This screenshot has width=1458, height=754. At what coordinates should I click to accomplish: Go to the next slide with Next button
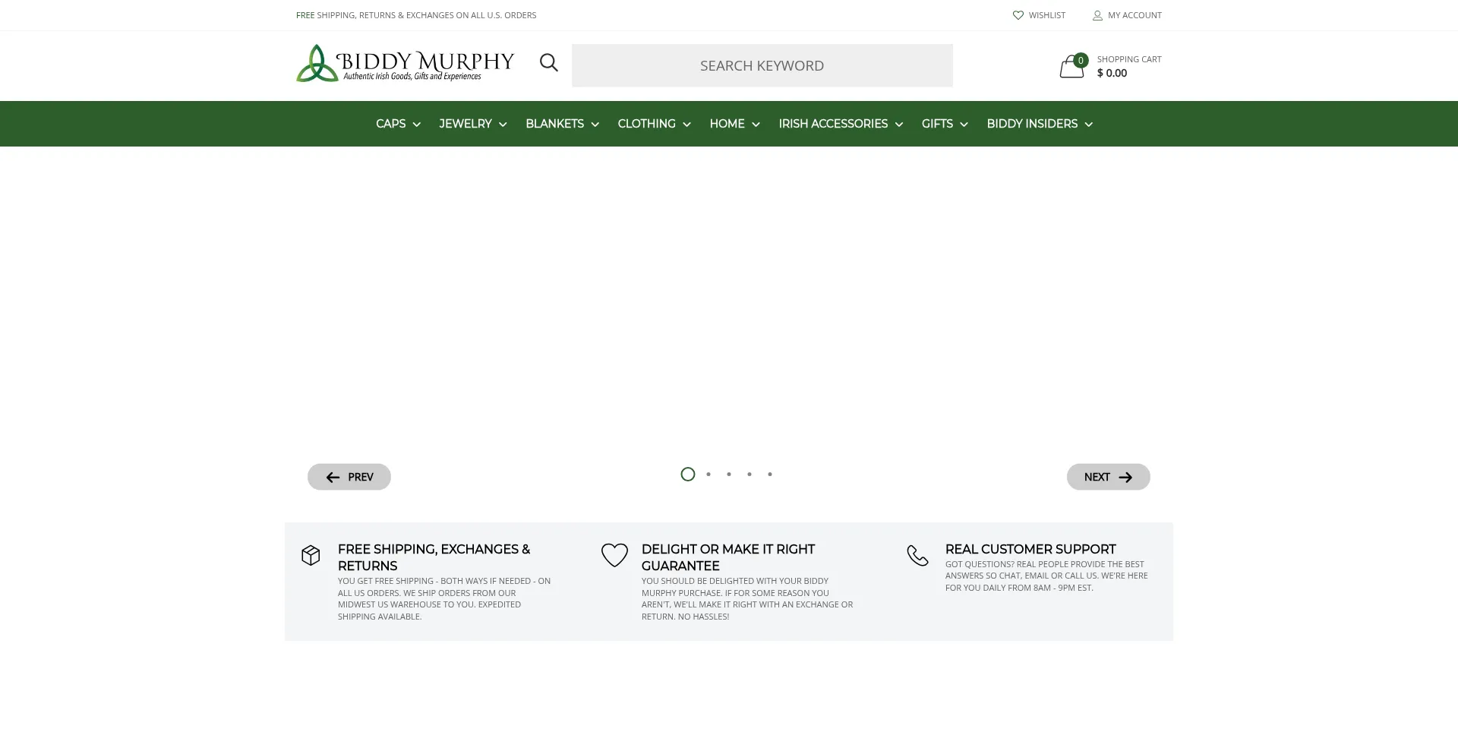pyautogui.click(x=1108, y=477)
